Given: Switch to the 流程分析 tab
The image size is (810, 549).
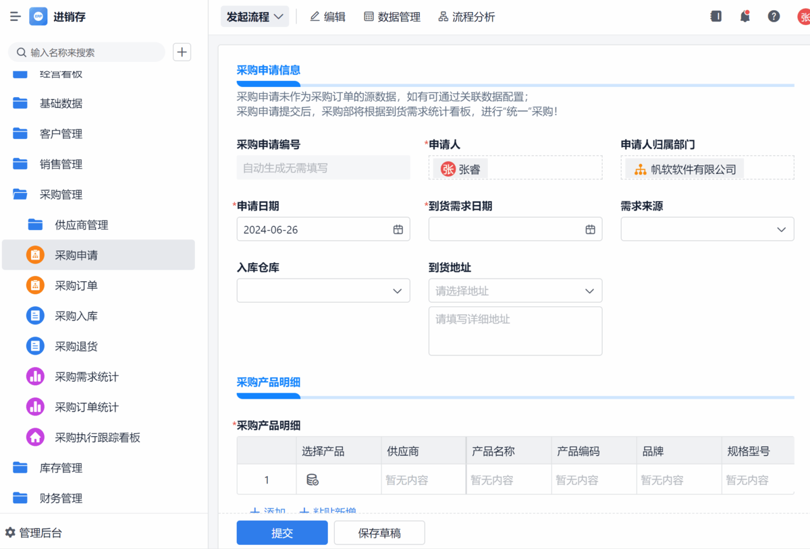Looking at the screenshot, I should [x=466, y=17].
